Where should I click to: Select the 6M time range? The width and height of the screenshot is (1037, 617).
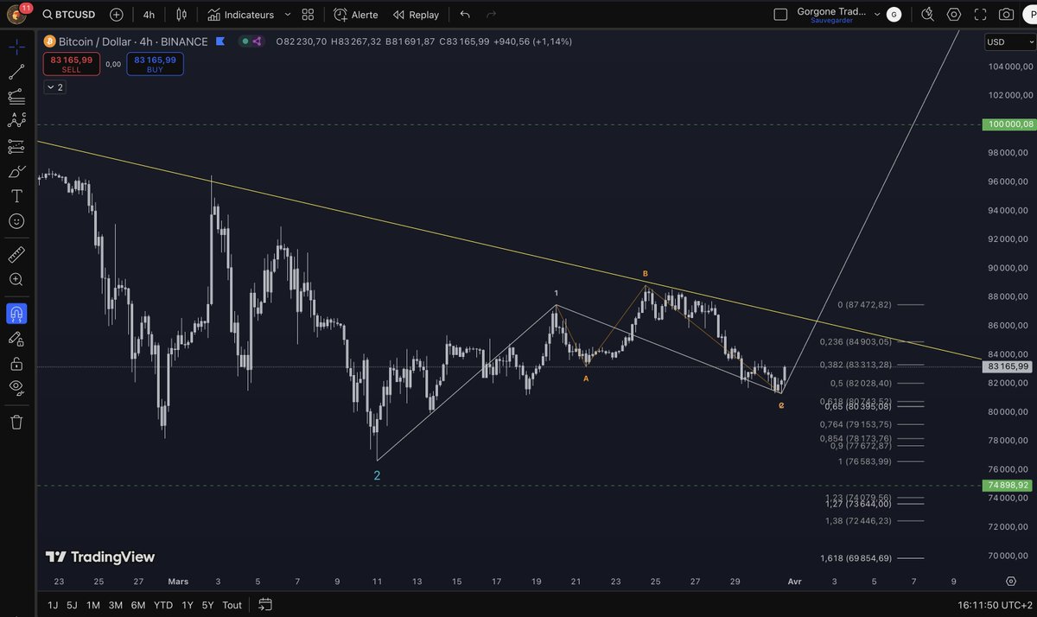coord(138,605)
